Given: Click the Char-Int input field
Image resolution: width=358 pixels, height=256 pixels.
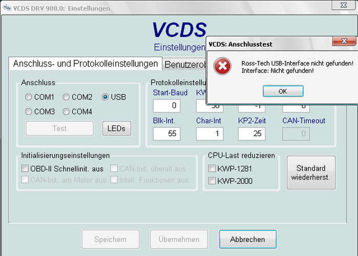Looking at the screenshot, I should [209, 134].
